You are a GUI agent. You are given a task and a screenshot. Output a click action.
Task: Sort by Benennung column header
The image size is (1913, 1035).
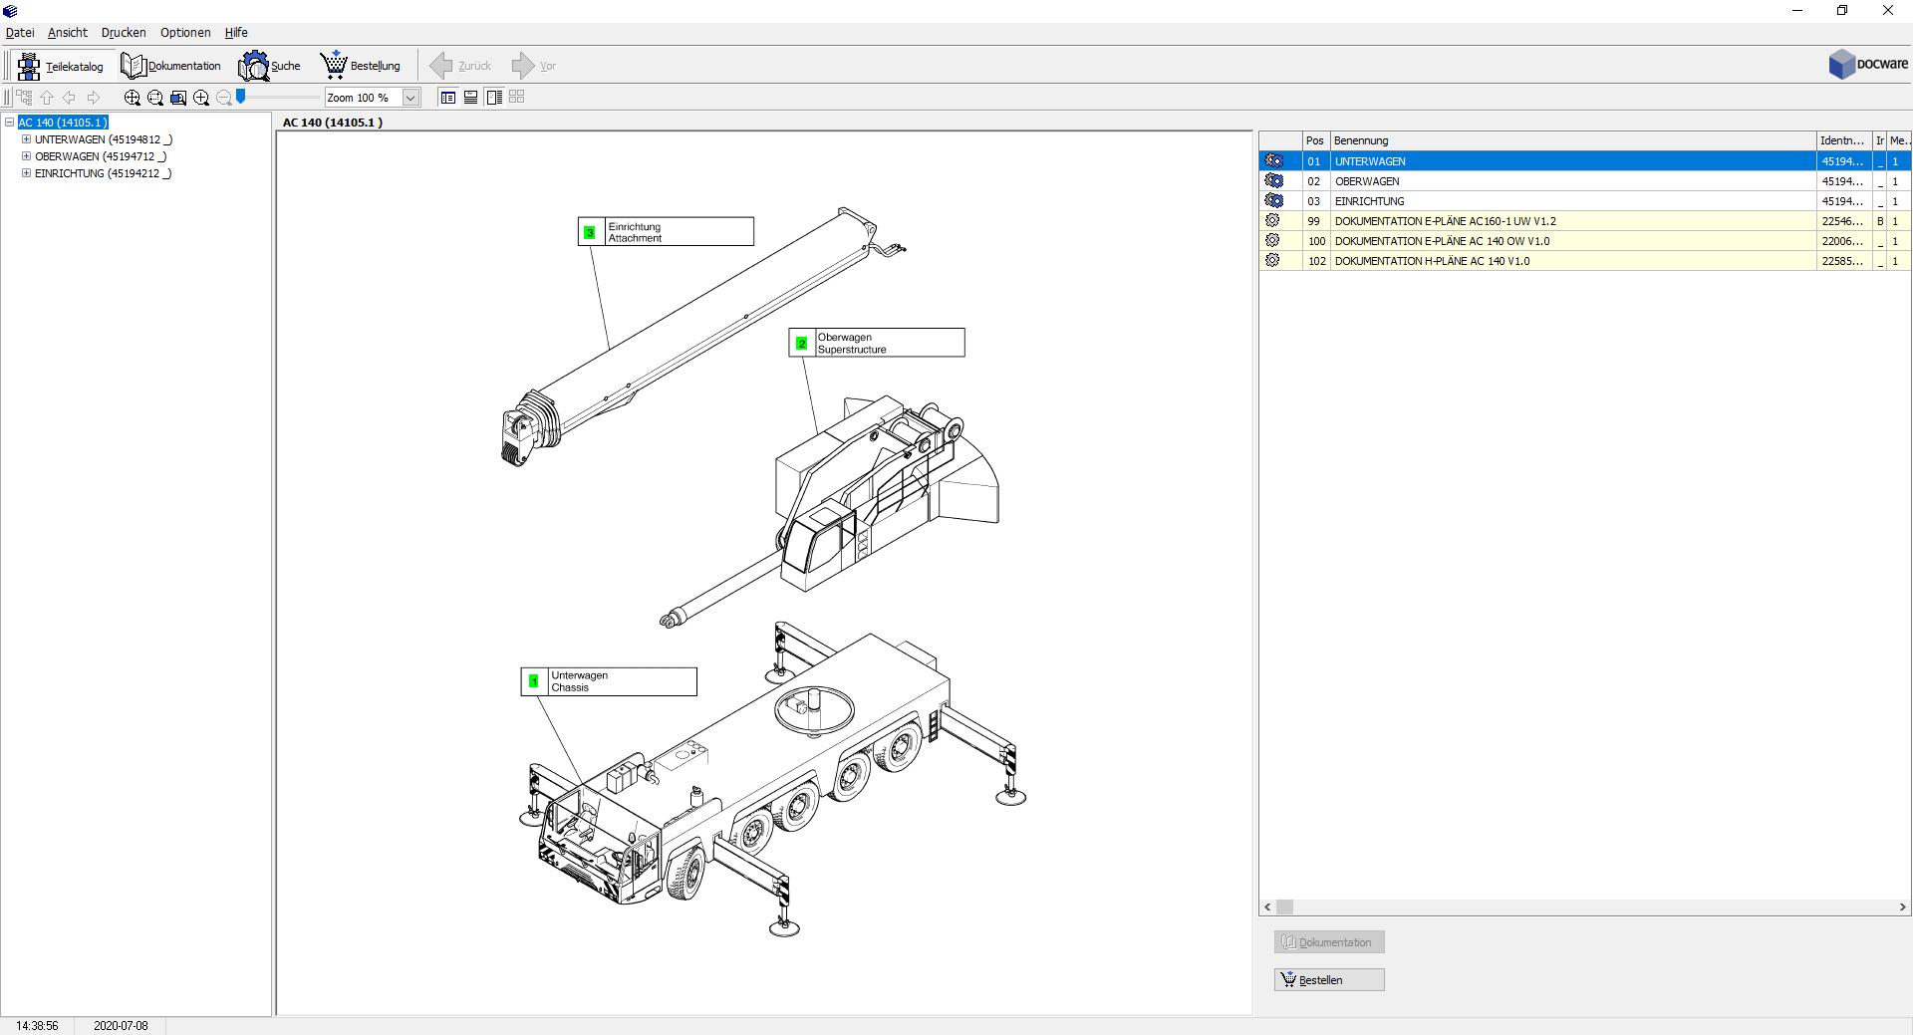pos(1573,140)
